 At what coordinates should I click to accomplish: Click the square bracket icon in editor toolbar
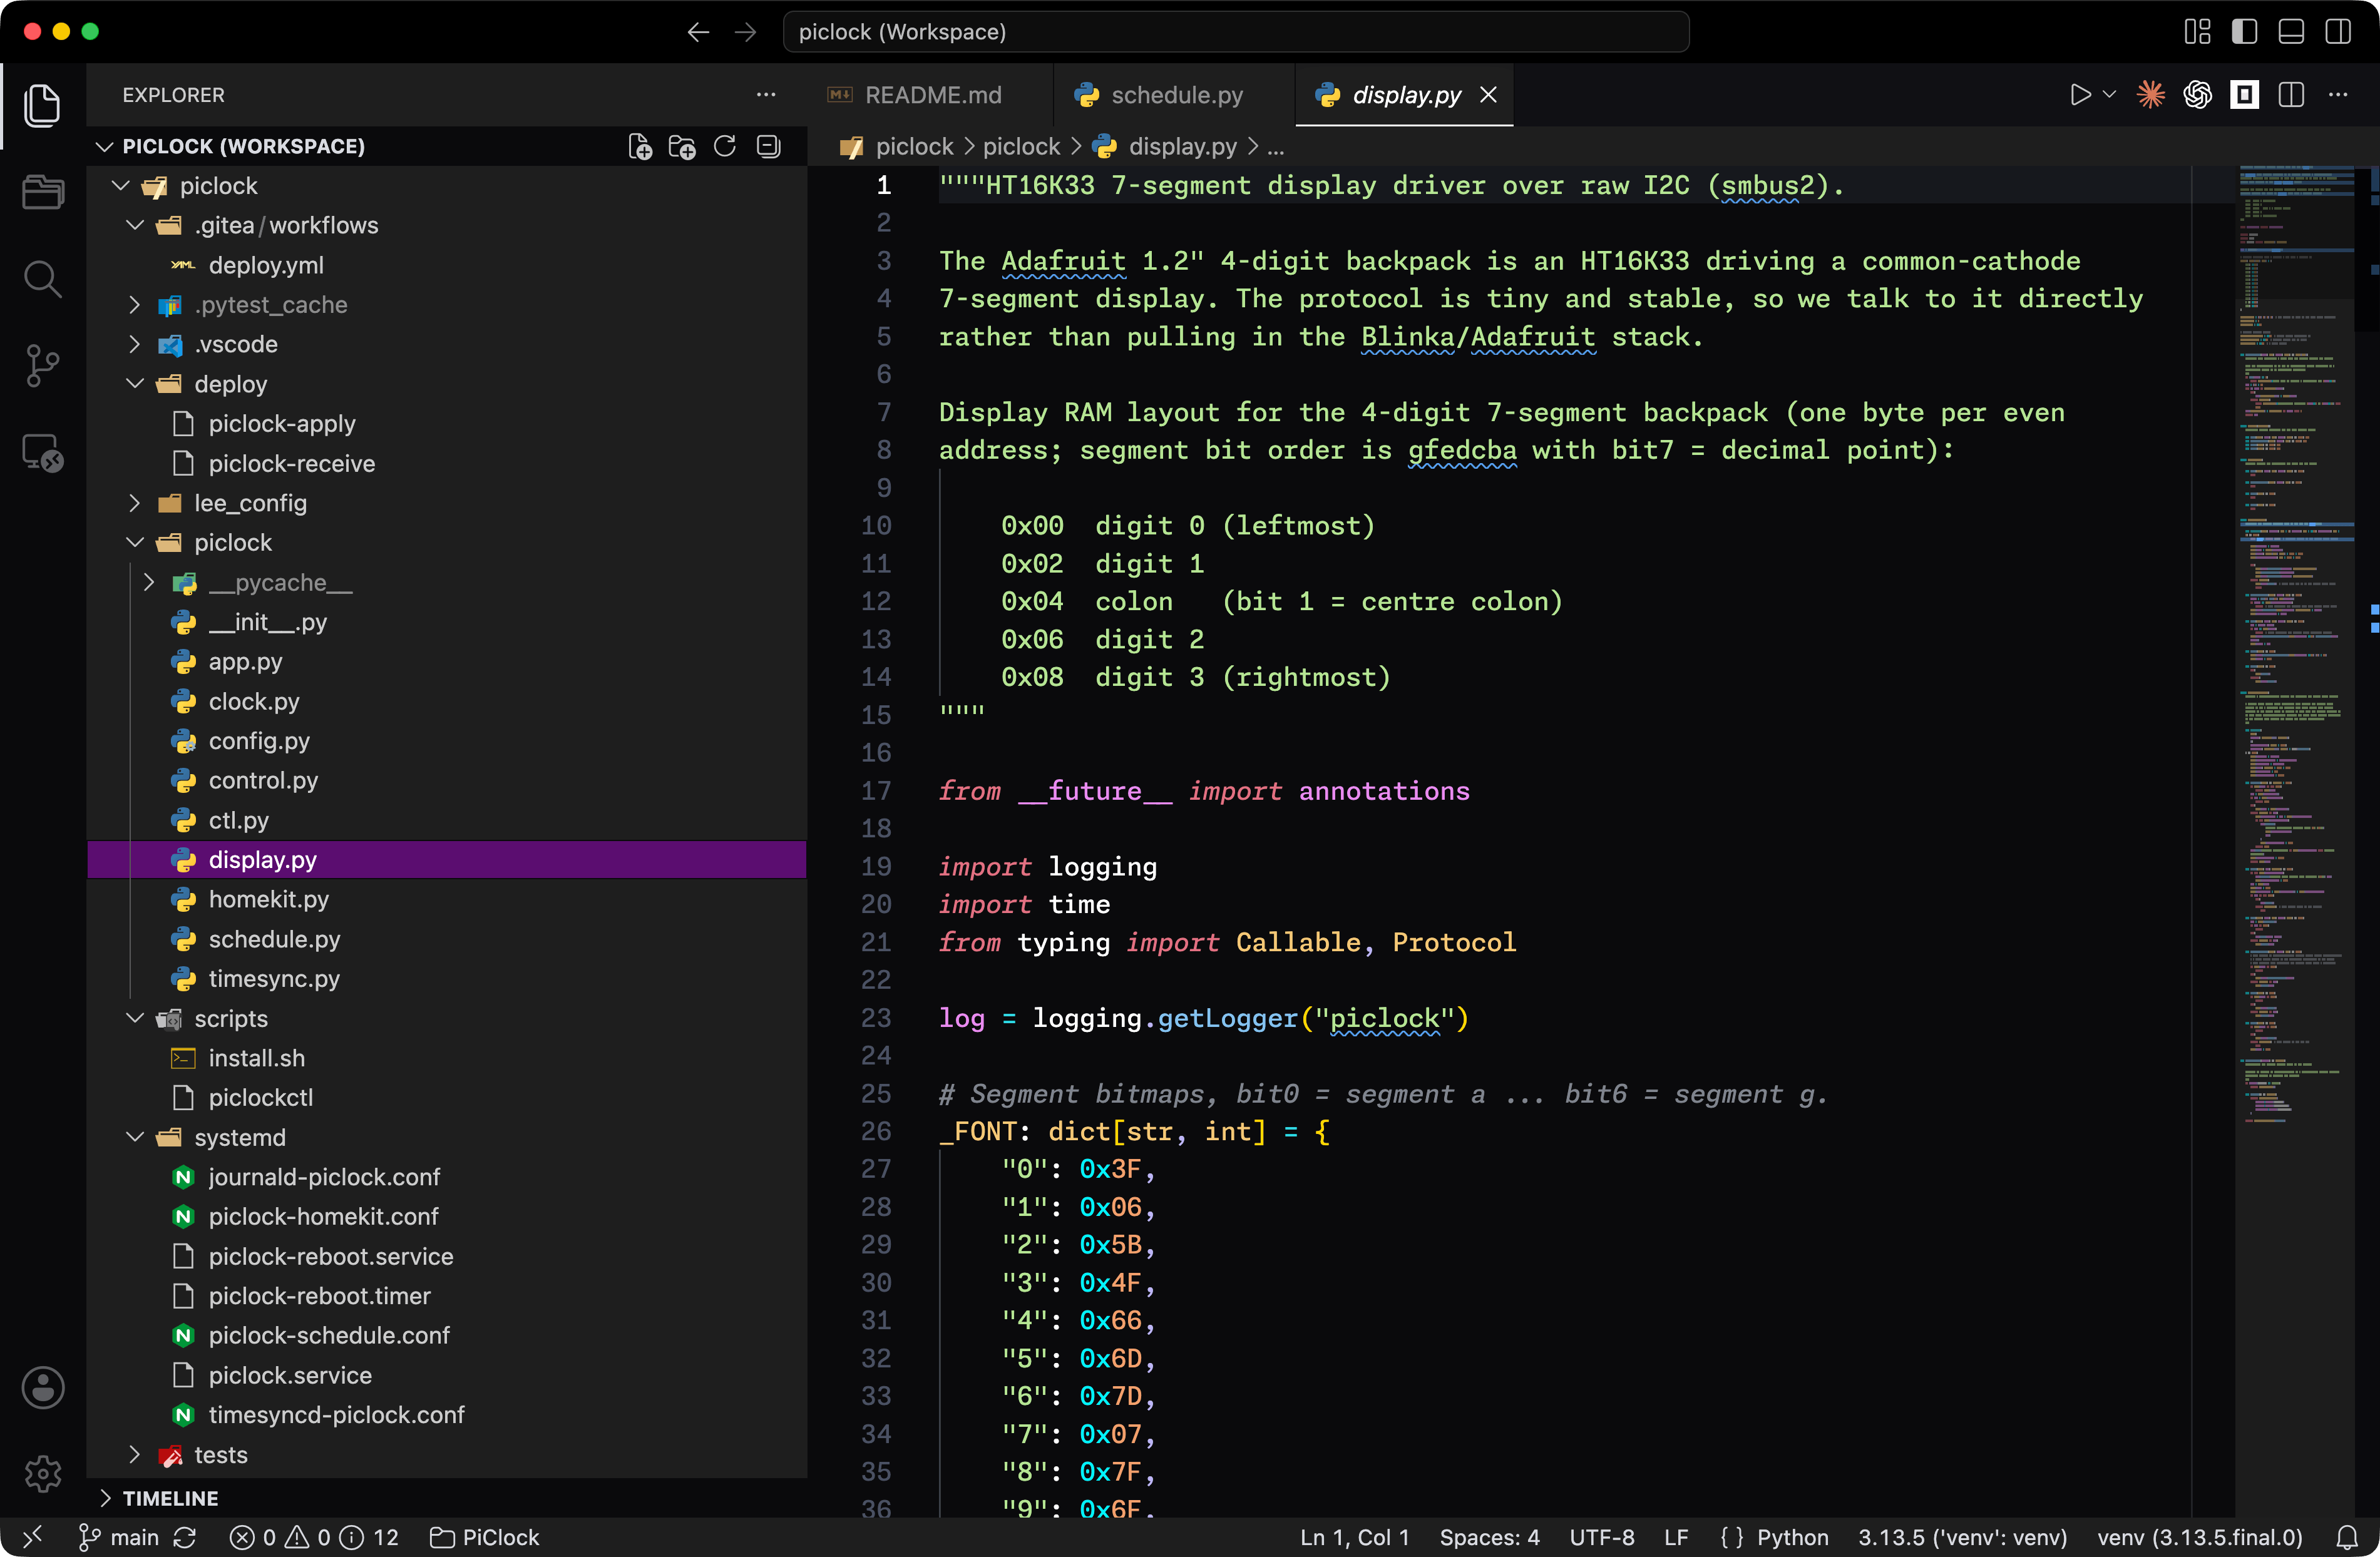(x=2245, y=95)
